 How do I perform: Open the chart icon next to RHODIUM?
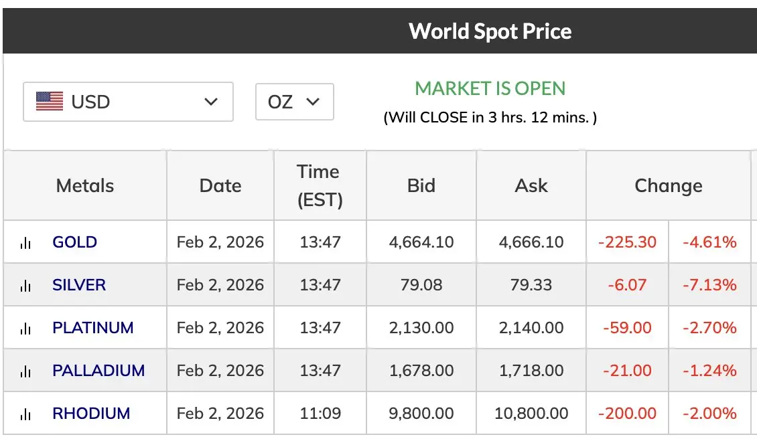(x=26, y=414)
